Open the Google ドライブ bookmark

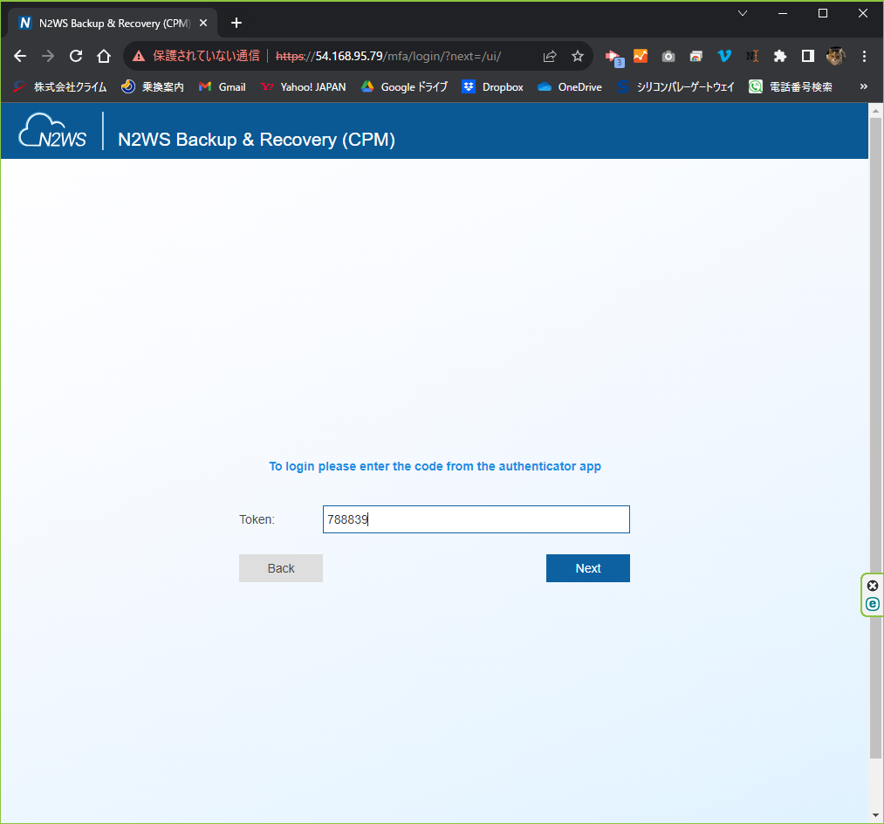coord(404,87)
